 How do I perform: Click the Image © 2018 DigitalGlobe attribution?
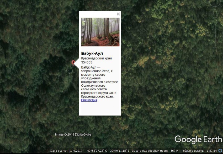73,135
